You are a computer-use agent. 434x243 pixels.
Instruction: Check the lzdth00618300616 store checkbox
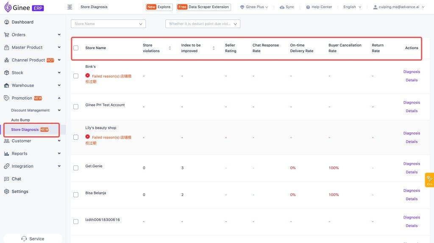coord(76,222)
